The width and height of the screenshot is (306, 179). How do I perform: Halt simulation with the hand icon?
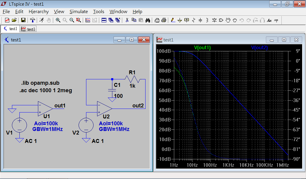pos(49,20)
